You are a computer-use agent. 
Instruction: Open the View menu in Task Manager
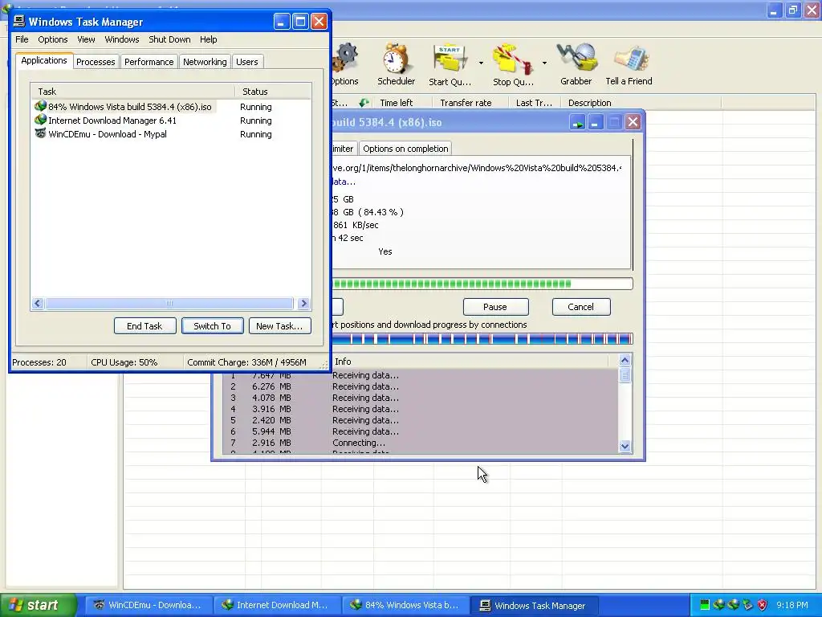86,39
